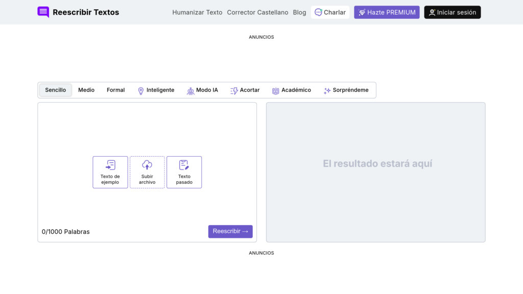Click the Reescribir Textos logo icon

click(43, 12)
